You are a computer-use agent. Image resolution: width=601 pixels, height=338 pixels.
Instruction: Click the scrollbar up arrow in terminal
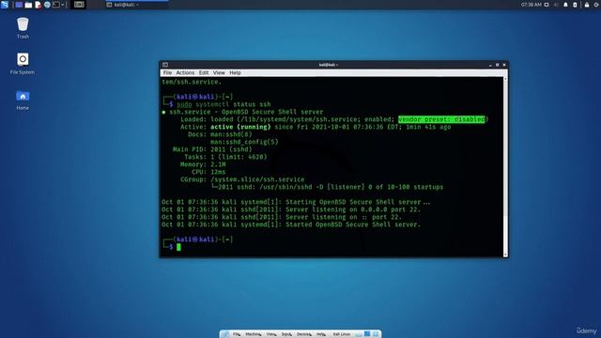505,79
